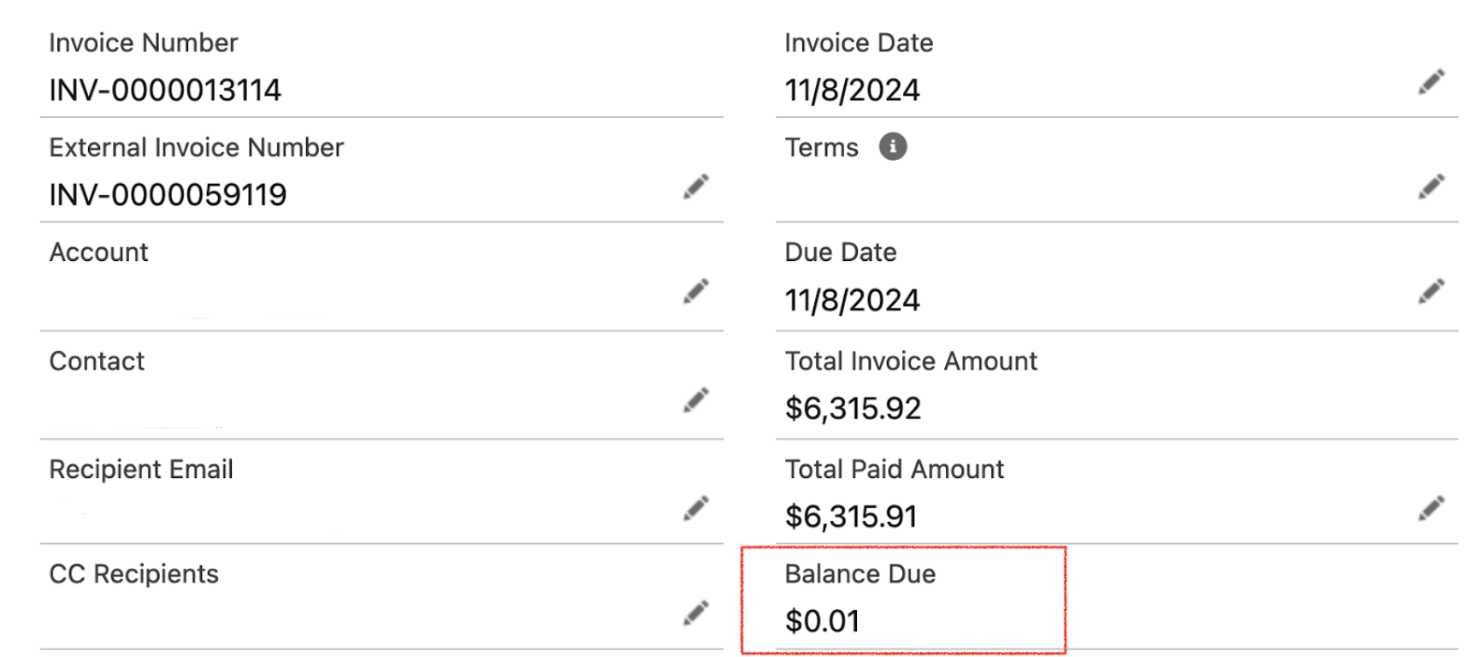Click the Recipient Email edit pencil
Viewport: 1483px width, 657px height.
pyautogui.click(x=695, y=508)
